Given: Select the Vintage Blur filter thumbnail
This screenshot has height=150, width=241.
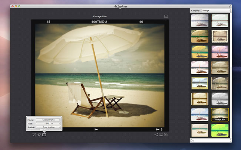Looking at the screenshot, I should pos(220,115).
